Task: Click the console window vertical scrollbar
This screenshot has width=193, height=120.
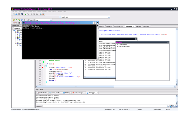Action: click(98, 42)
